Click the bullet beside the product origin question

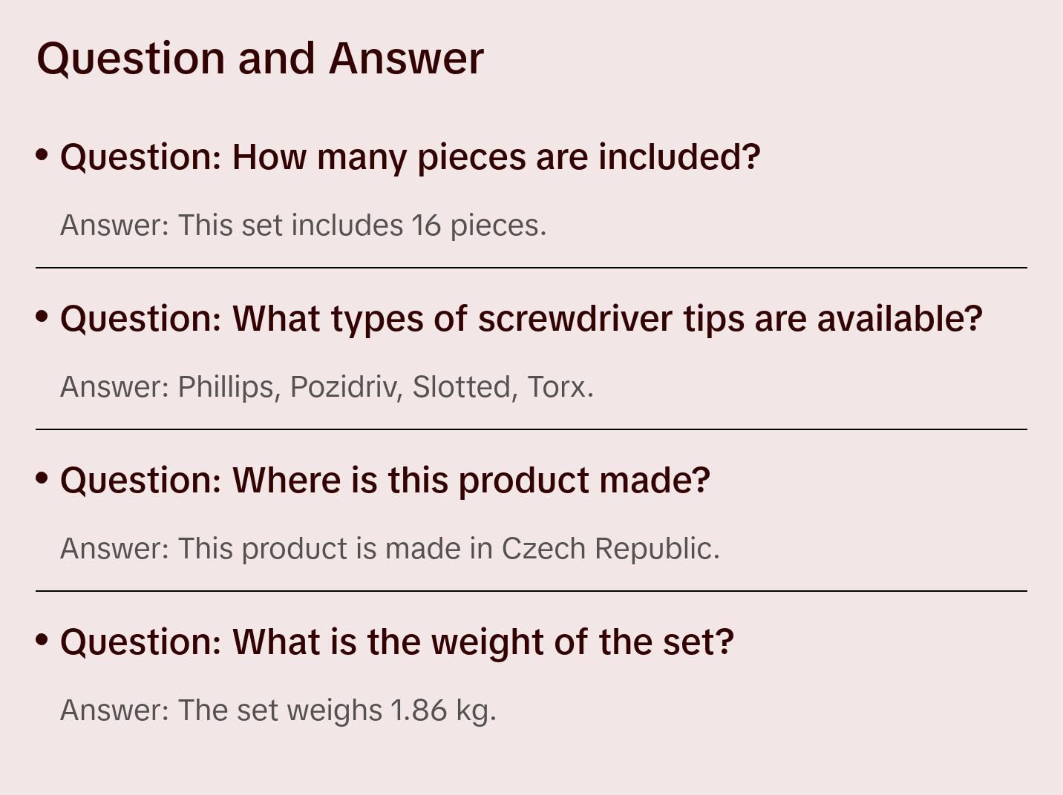(42, 478)
